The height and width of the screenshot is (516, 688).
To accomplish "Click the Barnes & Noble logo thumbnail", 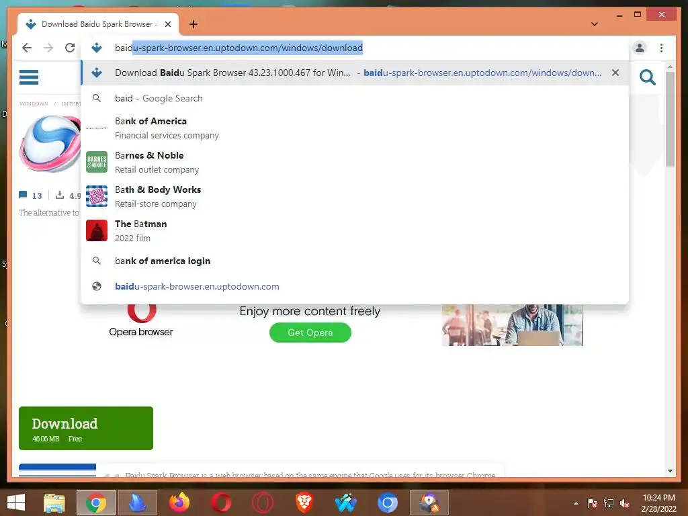I will (x=97, y=162).
